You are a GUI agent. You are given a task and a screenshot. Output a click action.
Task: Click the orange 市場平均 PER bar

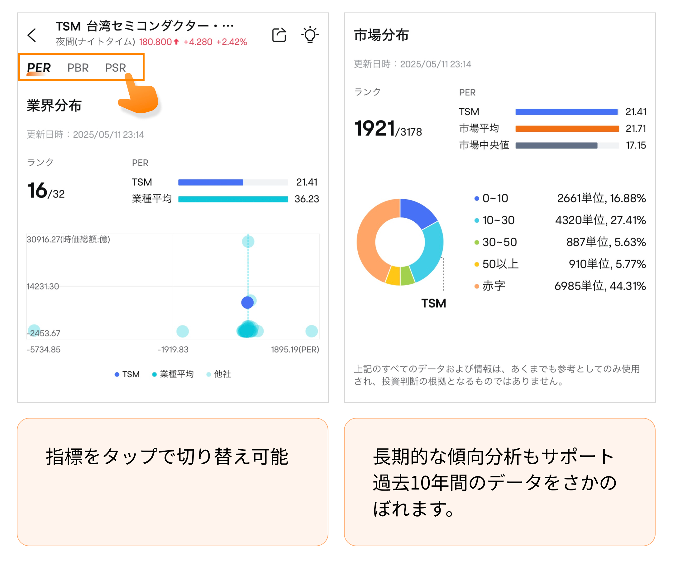[567, 129]
